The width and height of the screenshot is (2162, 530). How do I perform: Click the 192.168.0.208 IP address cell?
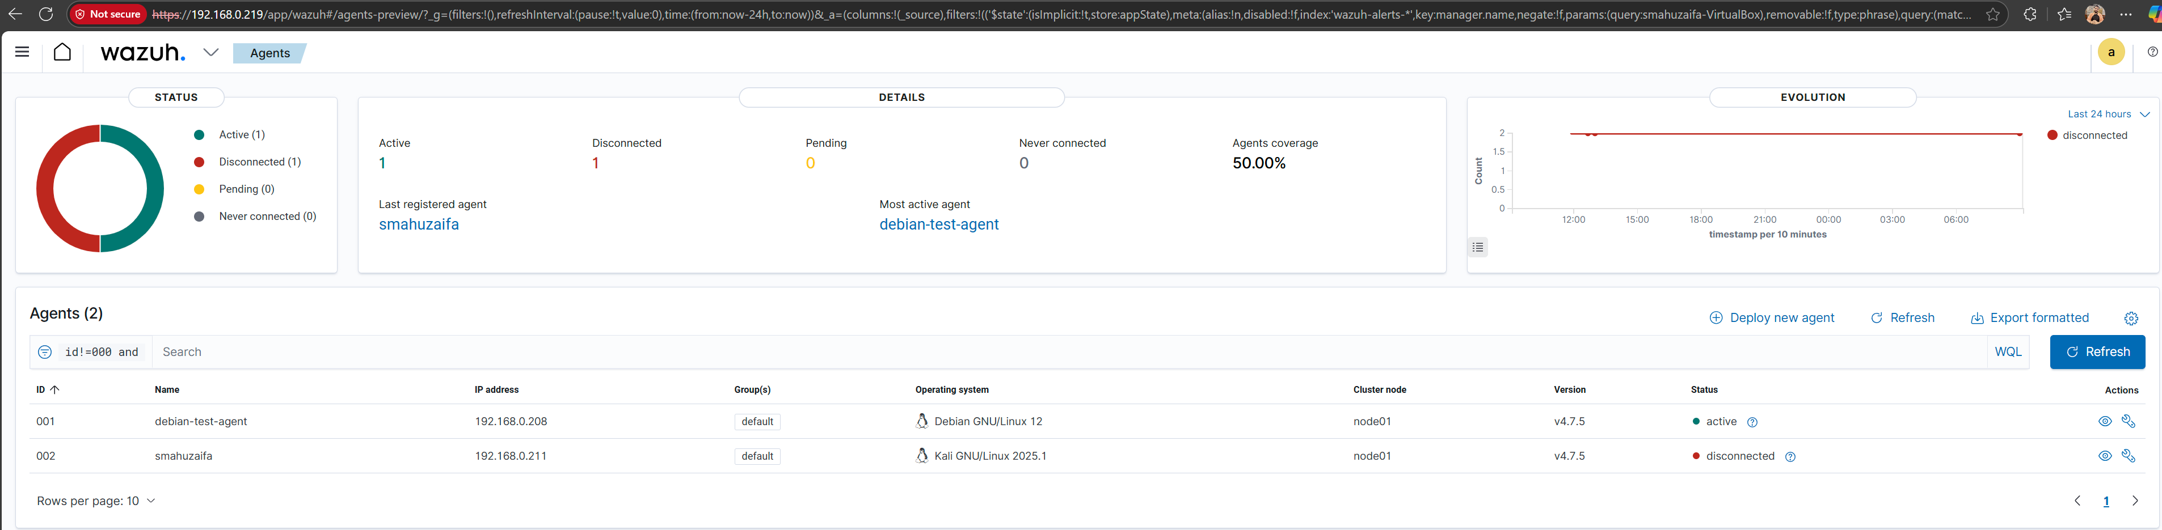(510, 422)
